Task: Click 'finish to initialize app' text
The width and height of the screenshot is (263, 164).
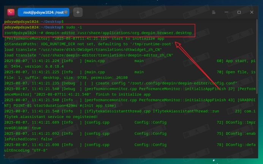Action: (123, 94)
